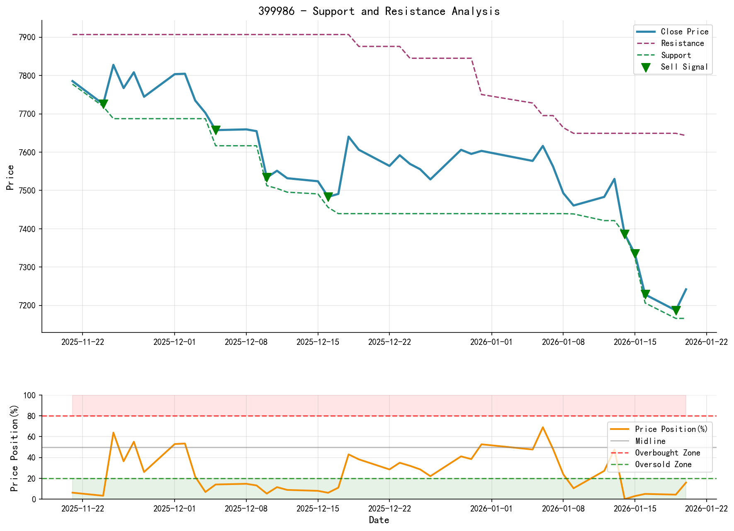
Task: Select the sell marker around 2026-01-15
Action: [x=636, y=252]
